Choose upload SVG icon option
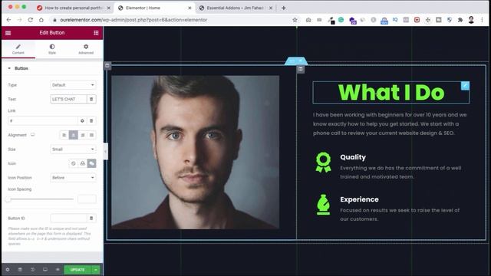The height and width of the screenshot is (276, 491). tap(82, 163)
